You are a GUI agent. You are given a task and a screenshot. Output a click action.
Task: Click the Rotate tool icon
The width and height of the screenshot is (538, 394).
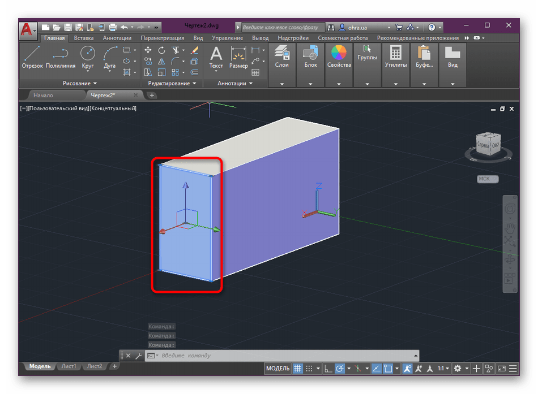click(162, 50)
